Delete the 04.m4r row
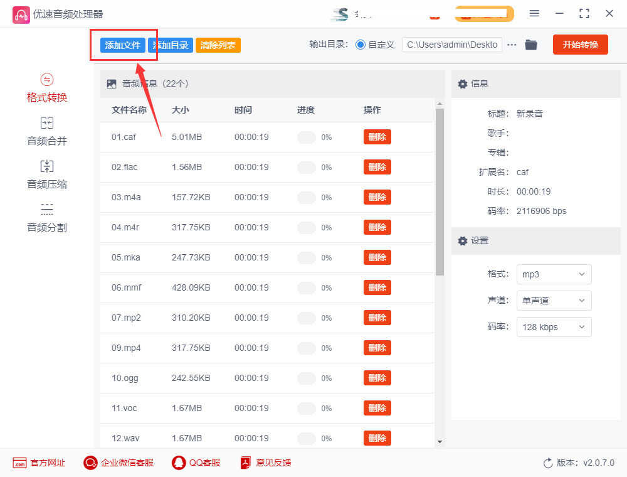 [377, 227]
